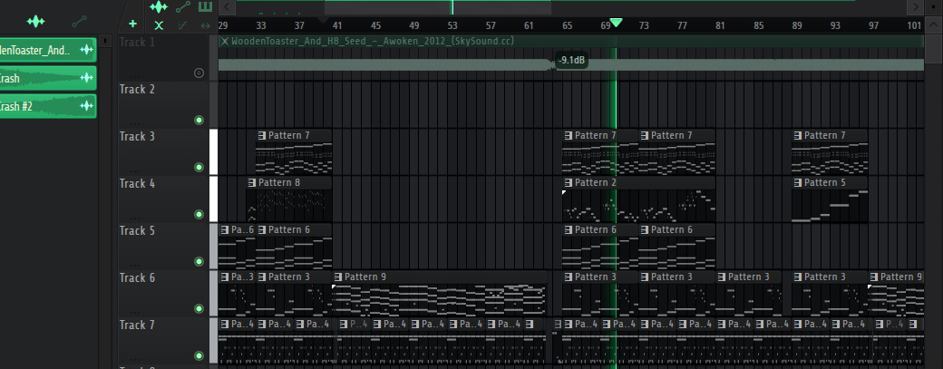Click horizontal scrollbar thumb at top

438,7
